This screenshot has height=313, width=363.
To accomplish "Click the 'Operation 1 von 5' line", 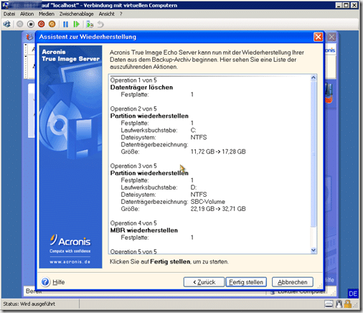I will pyautogui.click(x=133, y=80).
